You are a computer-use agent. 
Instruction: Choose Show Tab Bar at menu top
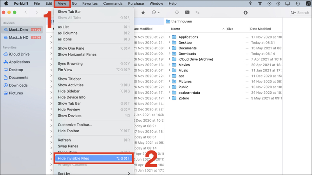point(94,12)
